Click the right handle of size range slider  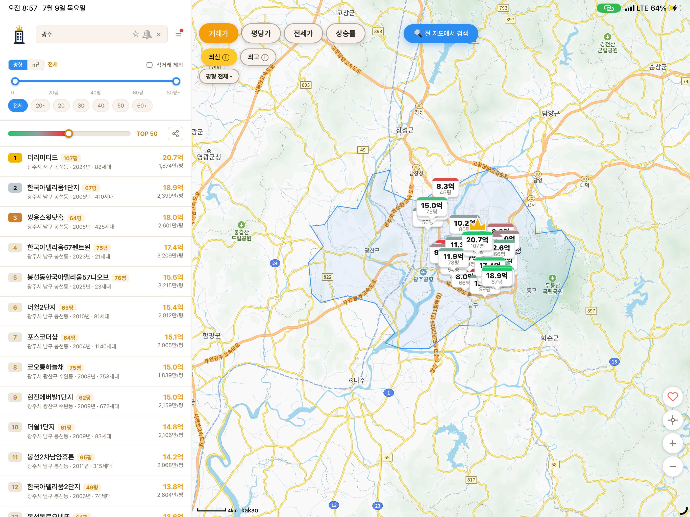(176, 81)
